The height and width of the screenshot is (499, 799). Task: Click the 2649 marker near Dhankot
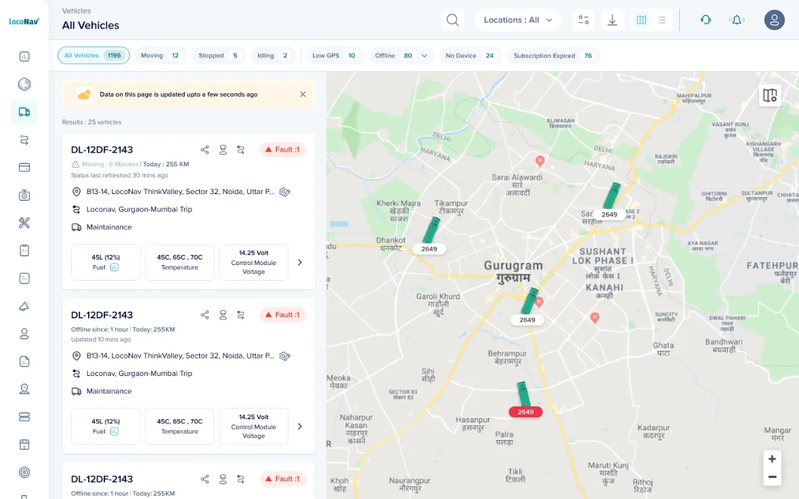pyautogui.click(x=429, y=249)
